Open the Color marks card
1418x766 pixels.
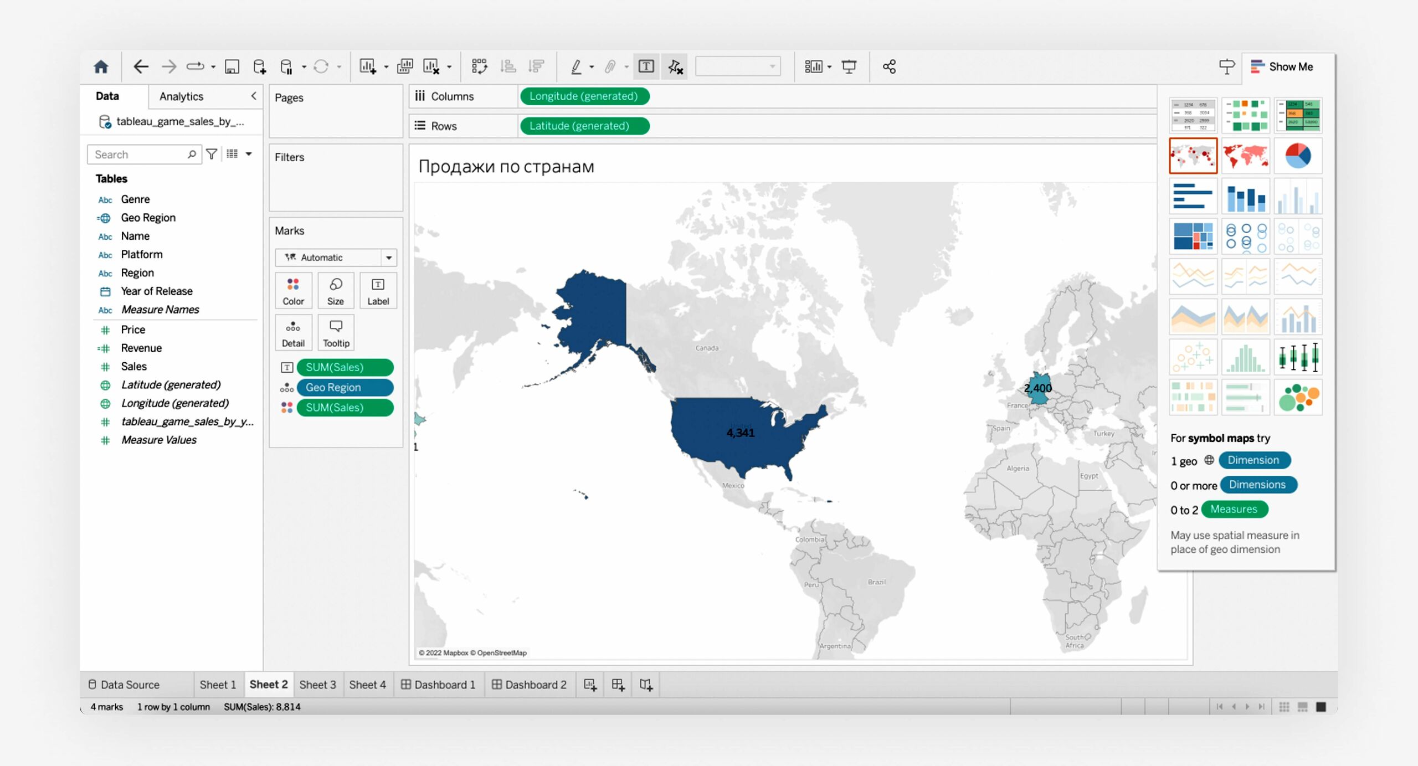(293, 291)
